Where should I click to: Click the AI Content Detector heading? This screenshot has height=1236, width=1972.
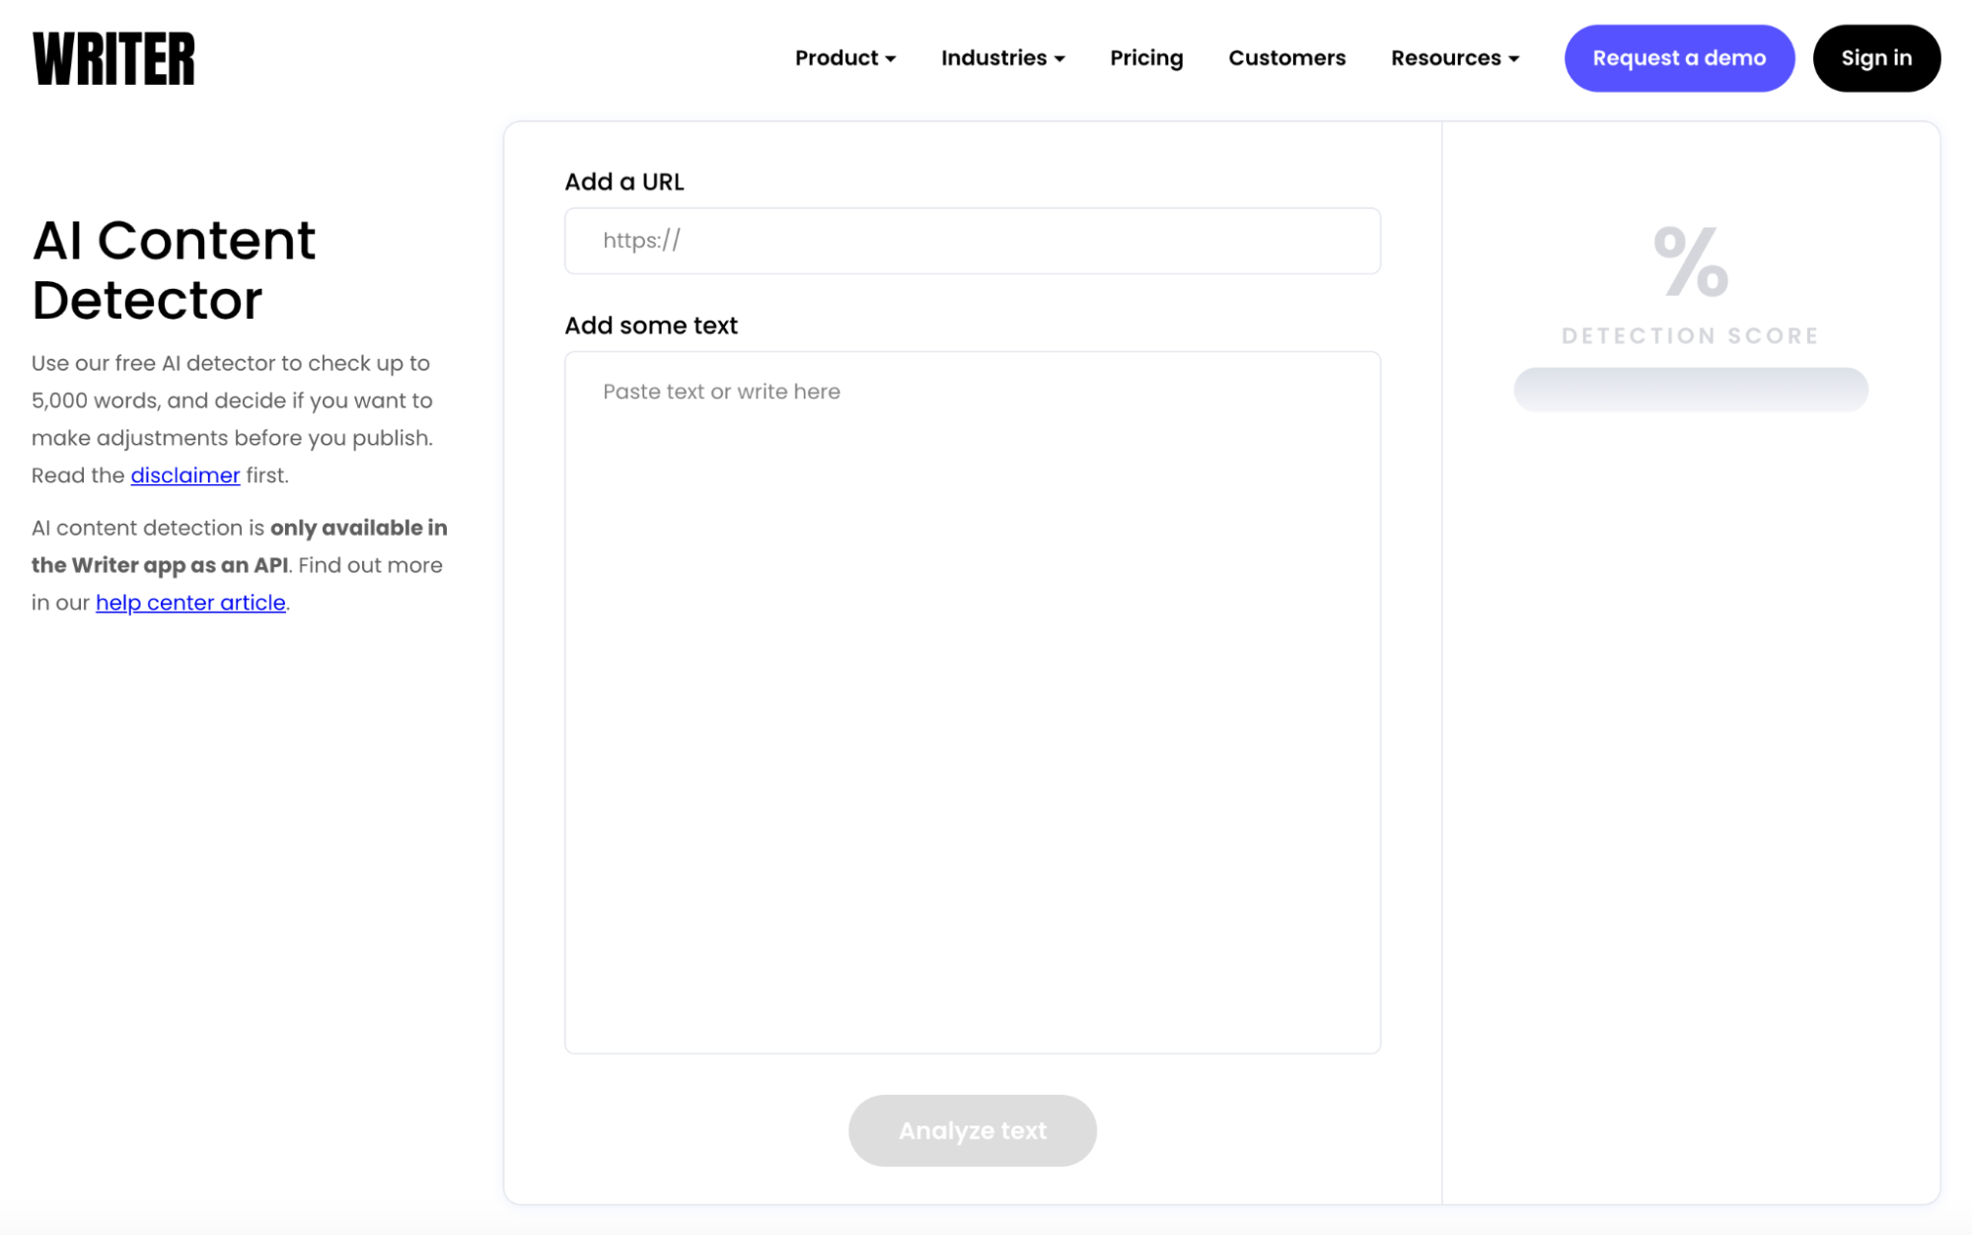click(174, 269)
